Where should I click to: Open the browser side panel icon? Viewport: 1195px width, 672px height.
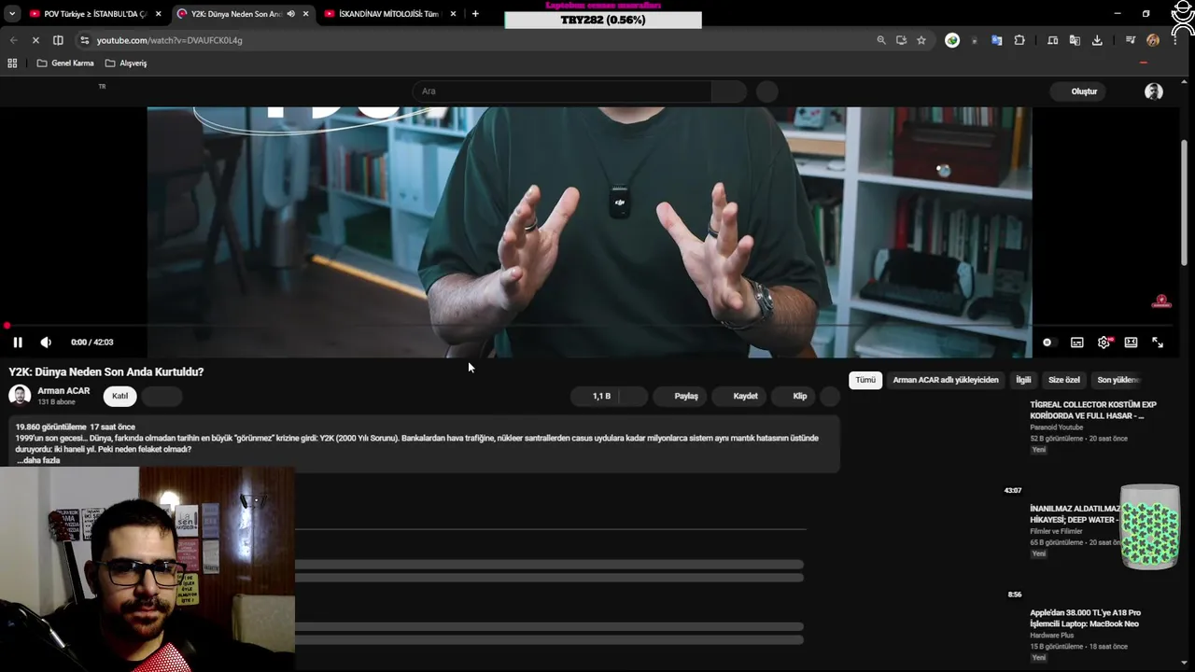click(x=58, y=40)
